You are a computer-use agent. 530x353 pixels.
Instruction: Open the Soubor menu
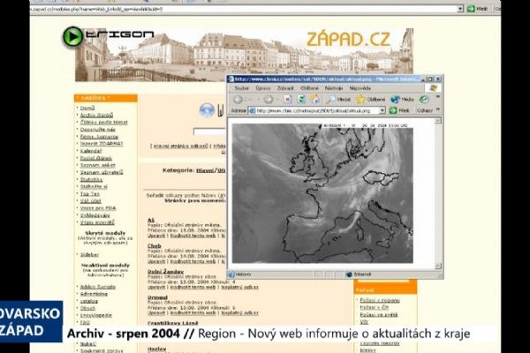[242, 88]
